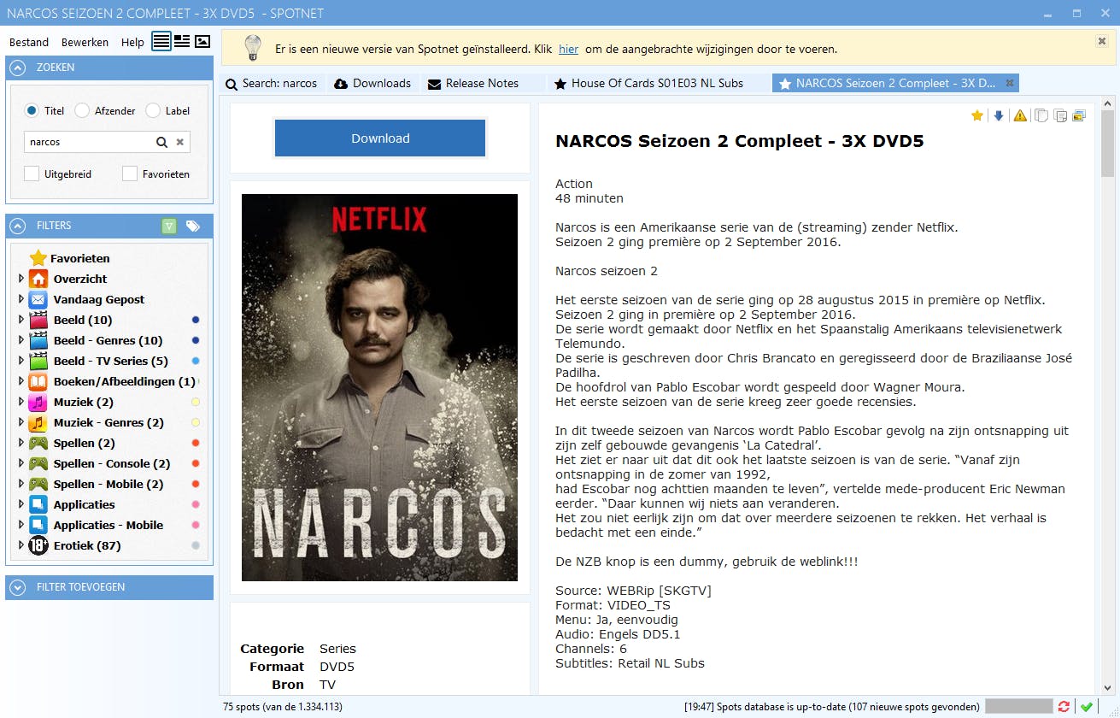The height and width of the screenshot is (718, 1120).
Task: Close the NARCOS Seizoen 2 tab
Action: click(1009, 83)
